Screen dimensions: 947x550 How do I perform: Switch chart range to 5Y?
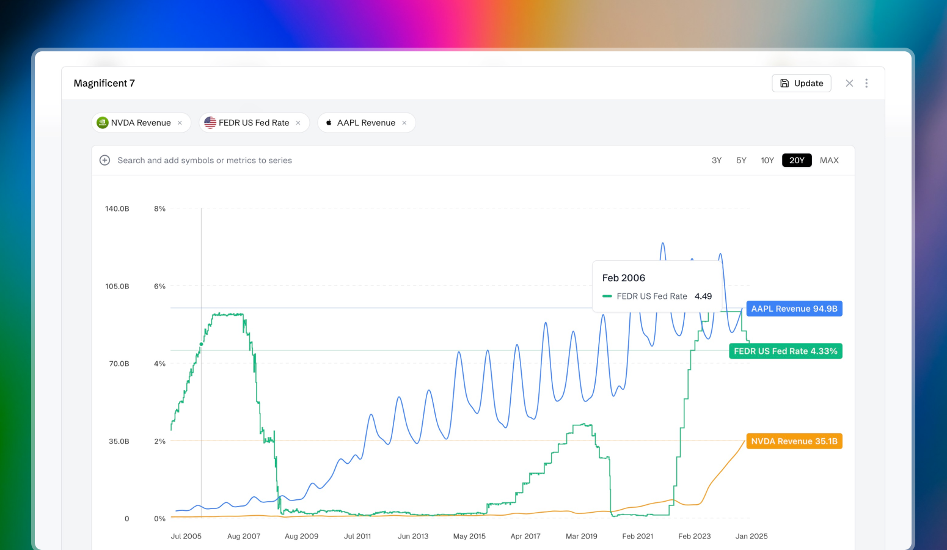pyautogui.click(x=741, y=161)
